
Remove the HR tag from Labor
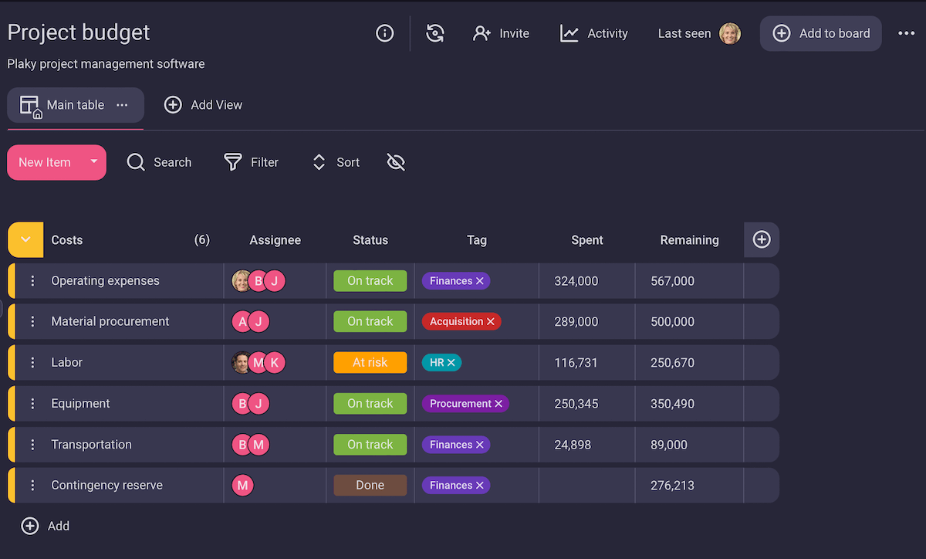tap(451, 363)
